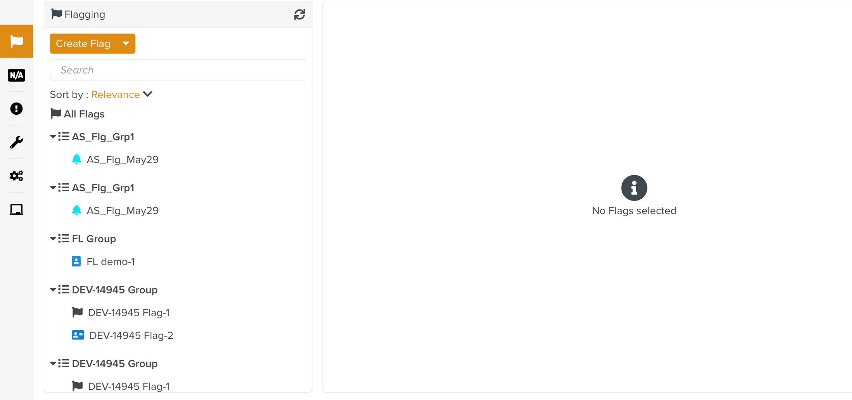Select the contact icon next to FL demo-1
The height and width of the screenshot is (400, 852).
point(76,261)
